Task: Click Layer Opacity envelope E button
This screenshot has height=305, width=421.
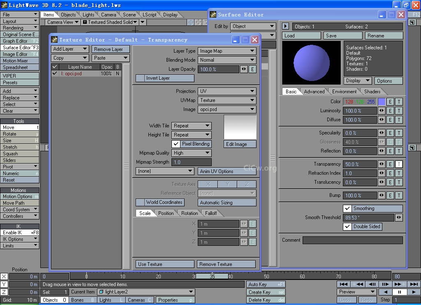Action: (x=252, y=69)
